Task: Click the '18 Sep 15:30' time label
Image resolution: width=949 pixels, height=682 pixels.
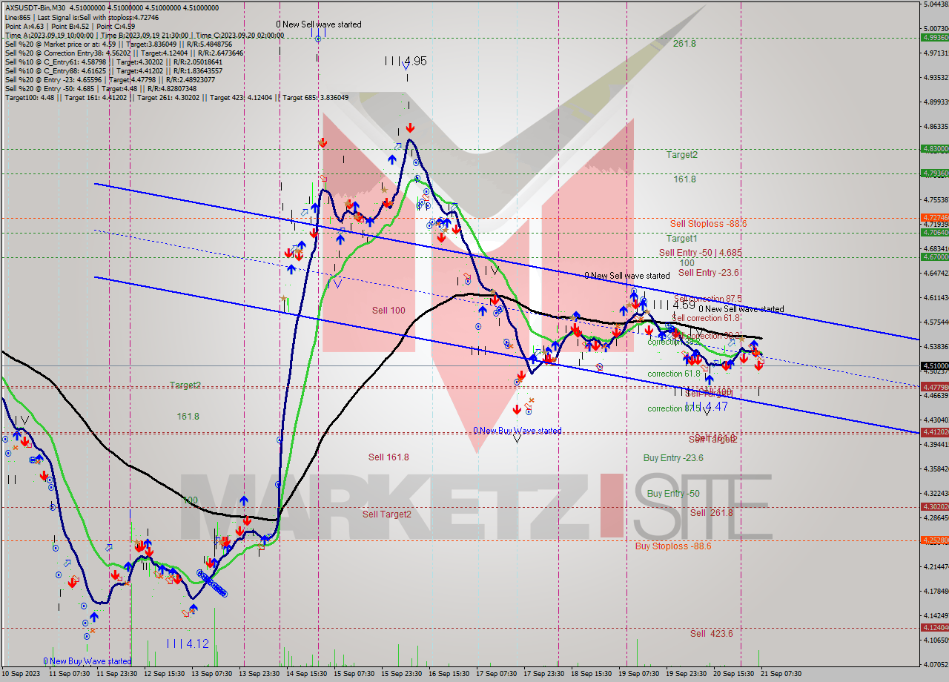Action: pos(592,674)
